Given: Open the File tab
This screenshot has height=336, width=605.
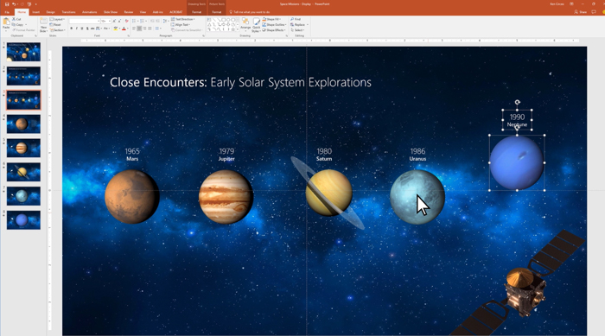Looking at the screenshot, I should click(7, 12).
